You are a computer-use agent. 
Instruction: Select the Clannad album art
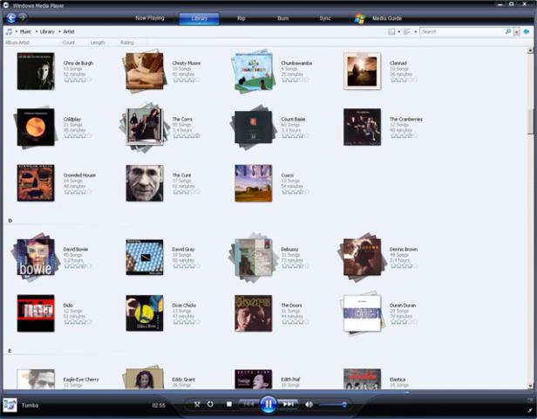pyautogui.click(x=362, y=71)
